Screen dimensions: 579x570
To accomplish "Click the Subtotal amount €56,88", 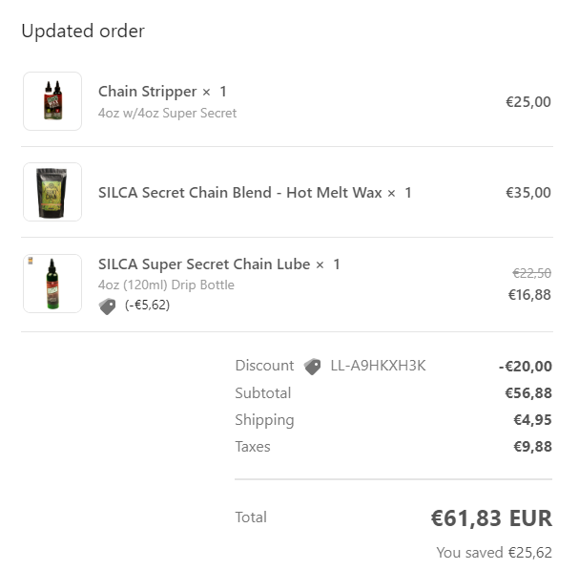I will click(527, 393).
